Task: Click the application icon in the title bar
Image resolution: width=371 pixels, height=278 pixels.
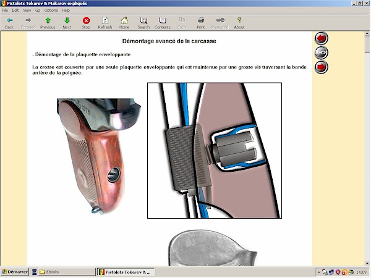Action: [3, 3]
